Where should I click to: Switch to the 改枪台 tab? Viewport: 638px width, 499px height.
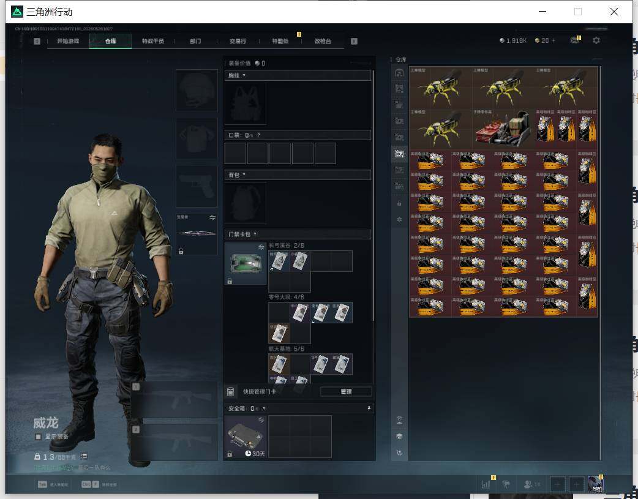tap(323, 41)
